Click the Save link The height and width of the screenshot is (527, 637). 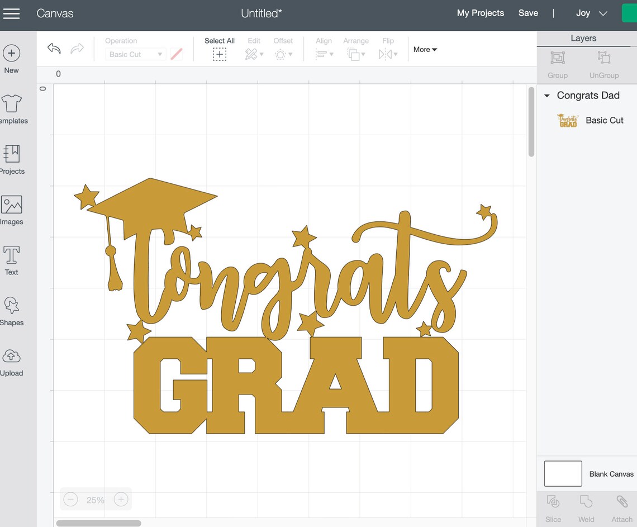click(x=528, y=13)
